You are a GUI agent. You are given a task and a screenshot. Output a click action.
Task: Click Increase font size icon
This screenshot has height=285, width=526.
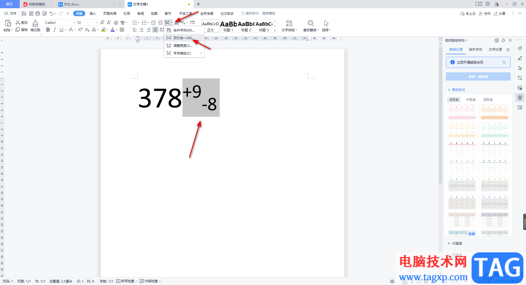pos(102,22)
